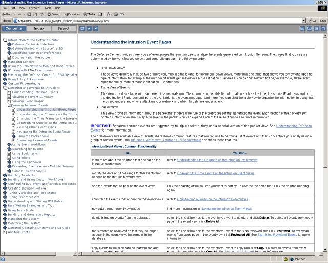Screen dimensions: 328x263
Task: Expand the Handling Incidents book
Action: [x=5, y=175]
